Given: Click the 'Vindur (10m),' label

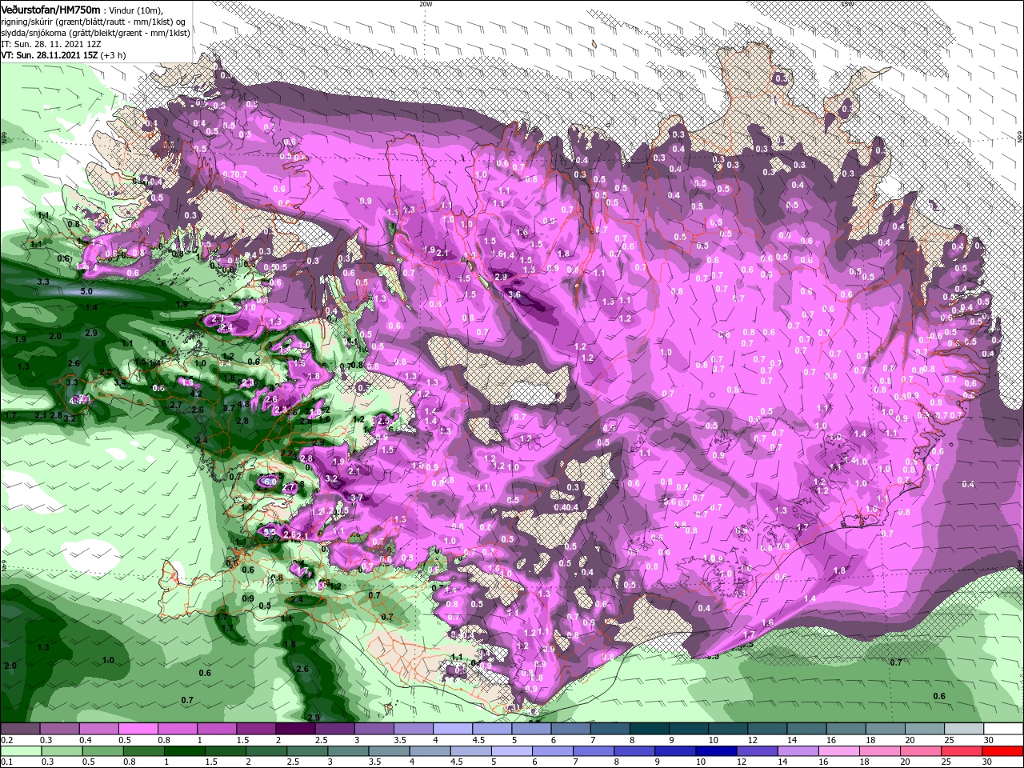Looking at the screenshot, I should [135, 10].
